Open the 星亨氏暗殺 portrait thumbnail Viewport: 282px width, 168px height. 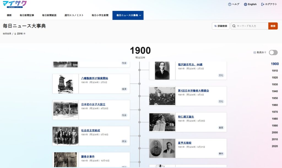point(162,148)
